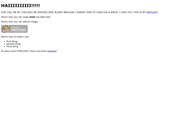Image resolution: width=171 pixels, height=128 pixels.
Task: Click the 'Here's how you can add an image:' line
Action: (20, 22)
